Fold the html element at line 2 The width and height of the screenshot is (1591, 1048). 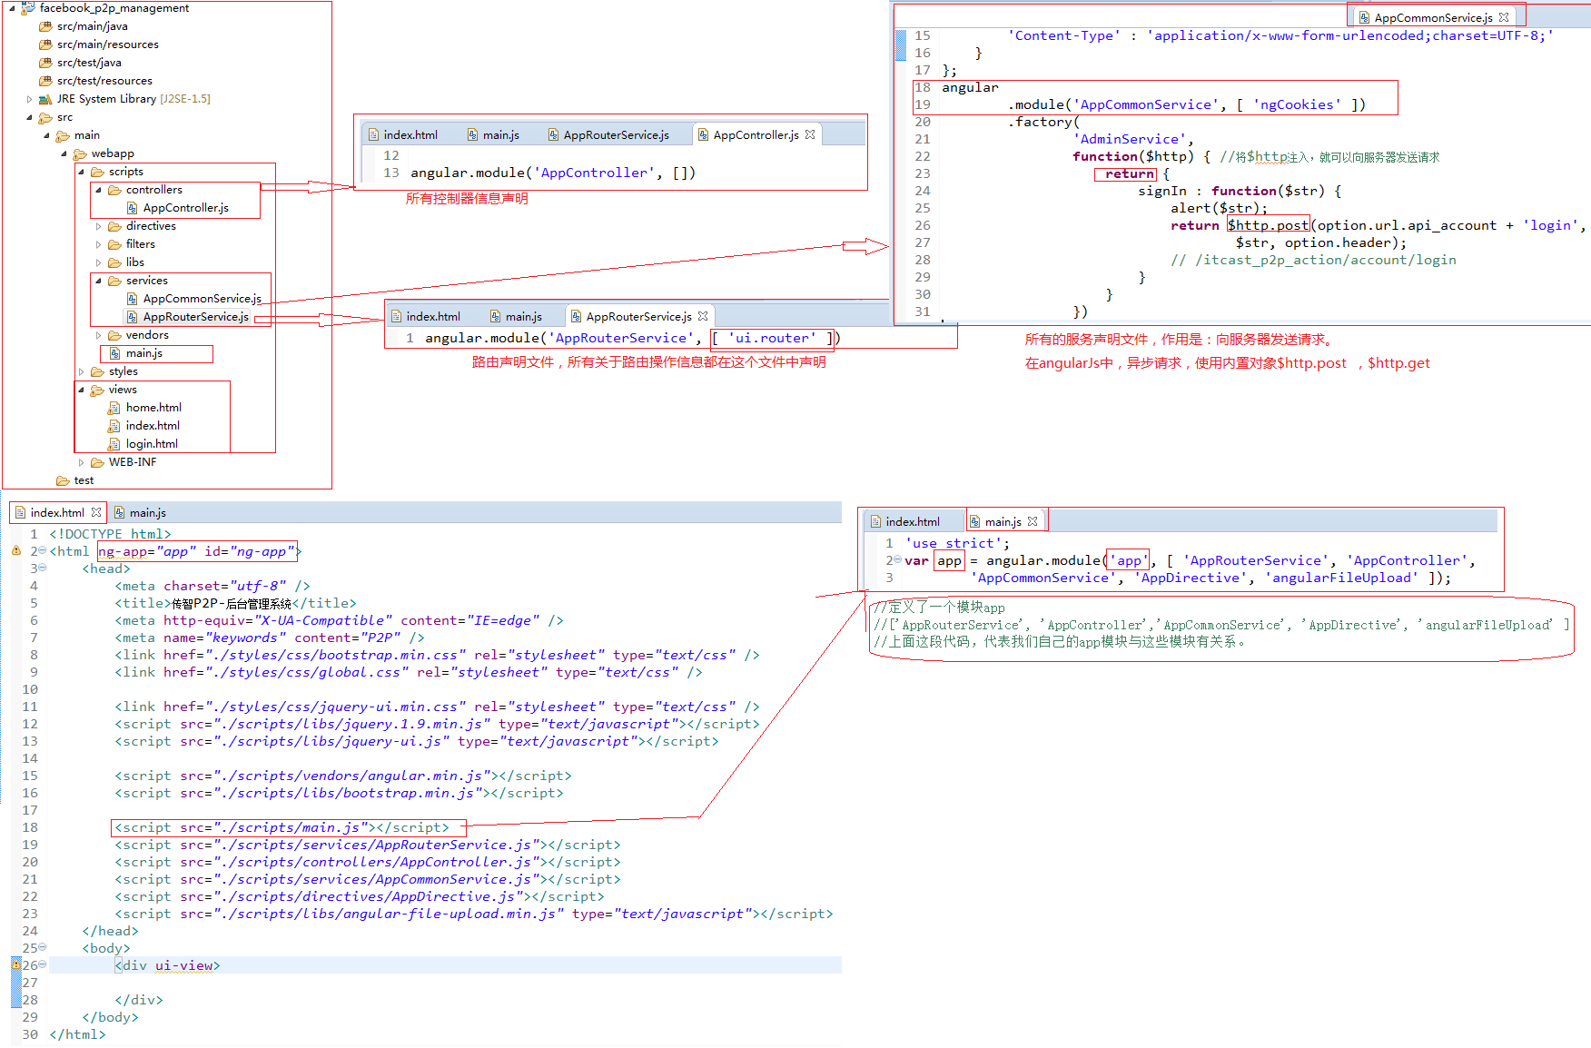point(42,550)
